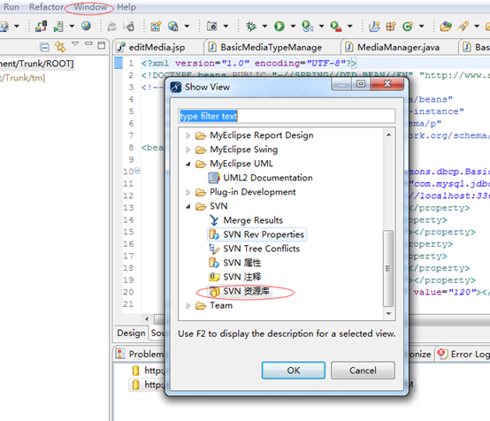
Task: Select SVN 资源库 view
Action: point(246,291)
